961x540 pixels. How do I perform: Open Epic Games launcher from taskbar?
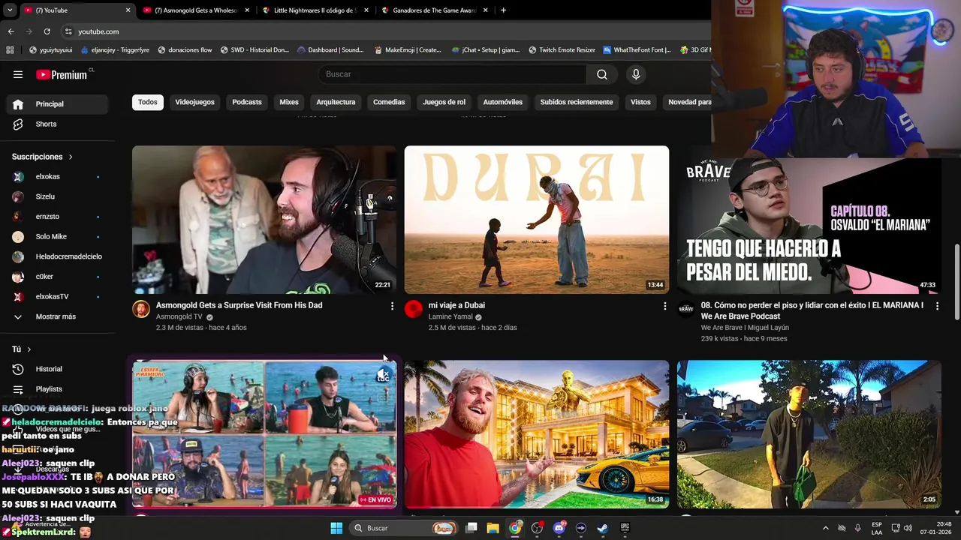[625, 528]
